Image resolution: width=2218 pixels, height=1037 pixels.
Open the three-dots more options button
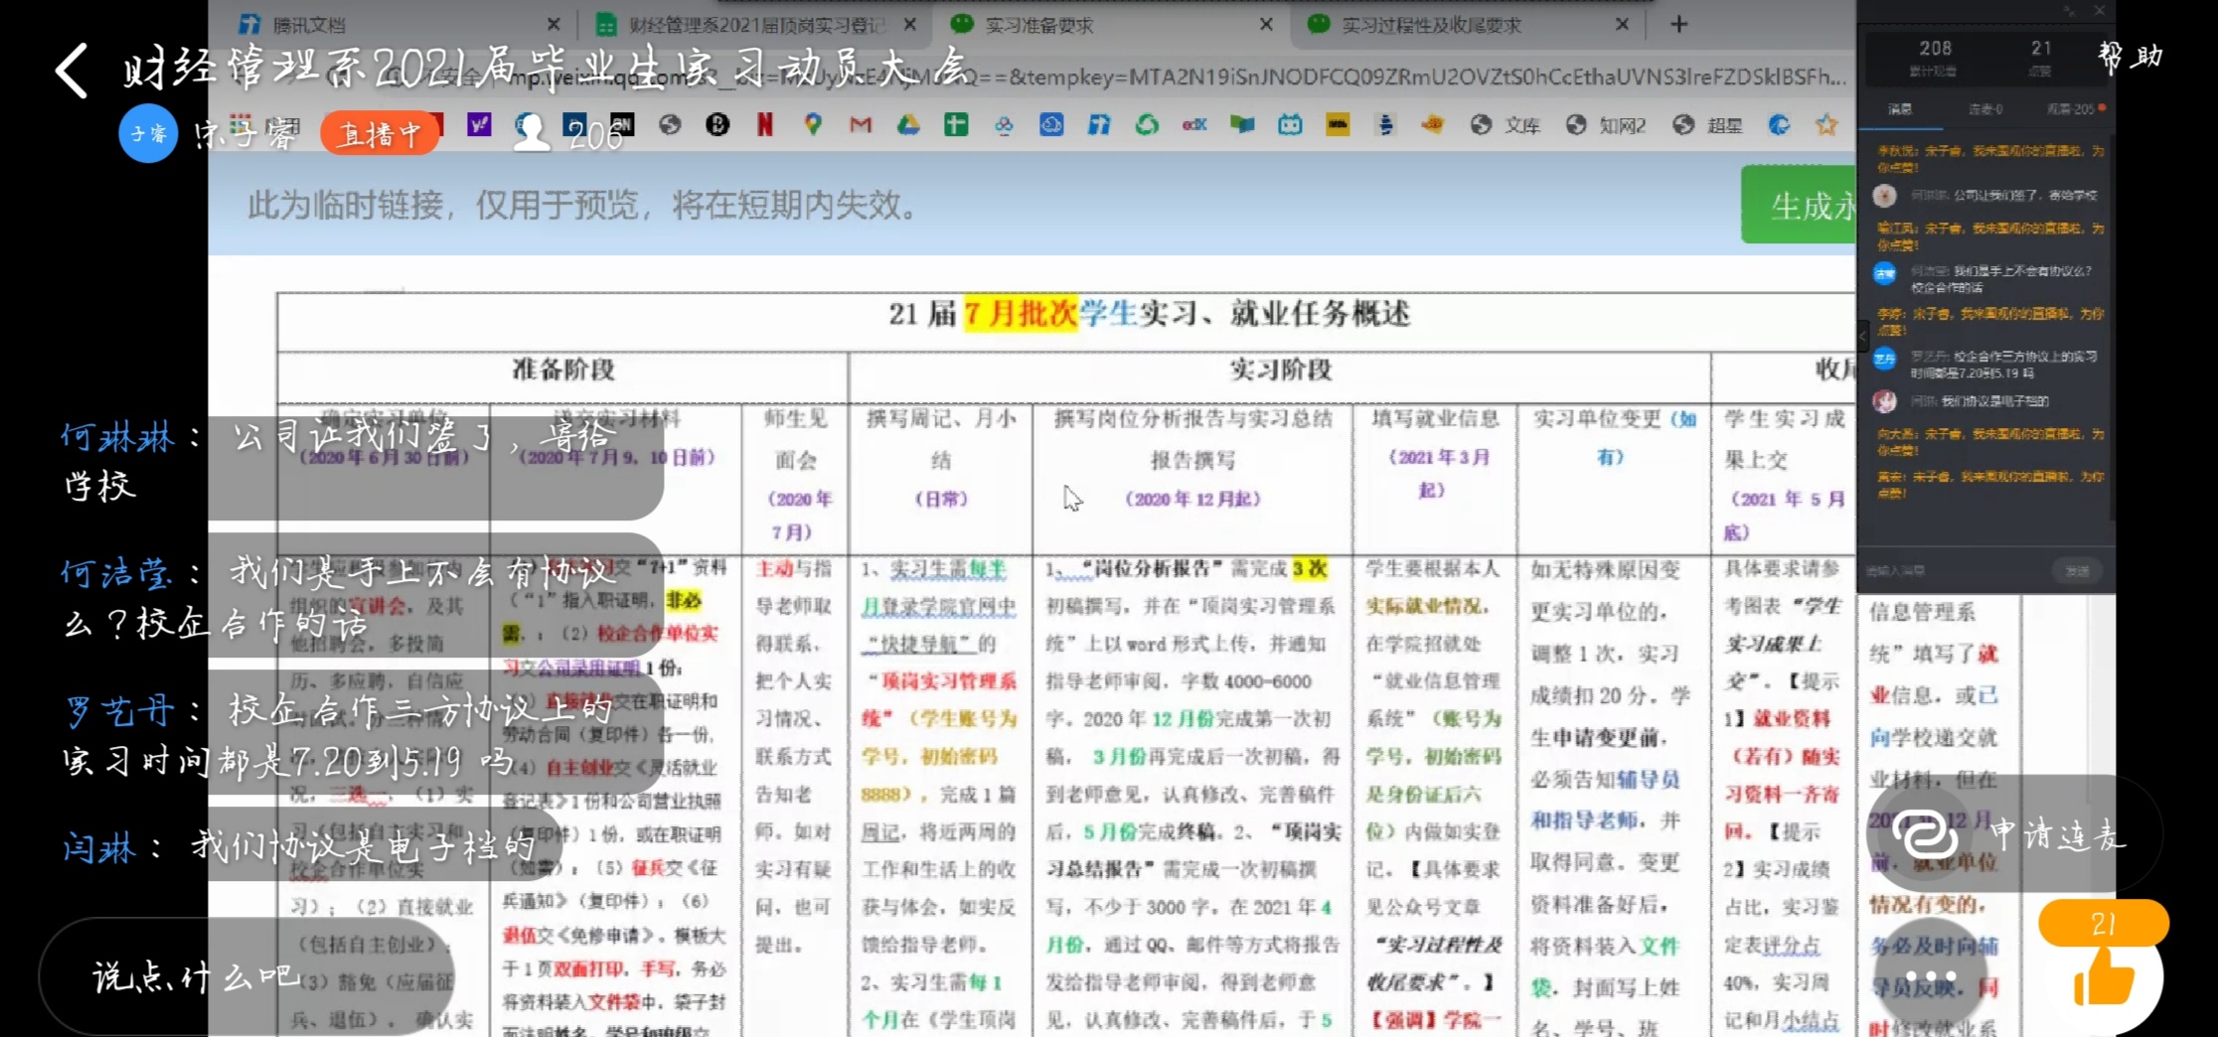coord(1931,976)
